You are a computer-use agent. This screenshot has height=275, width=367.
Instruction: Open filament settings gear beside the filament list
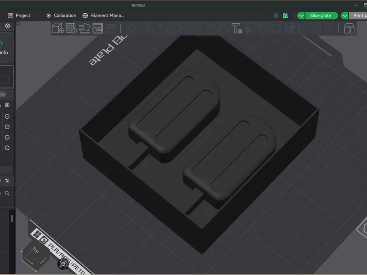tap(7, 105)
